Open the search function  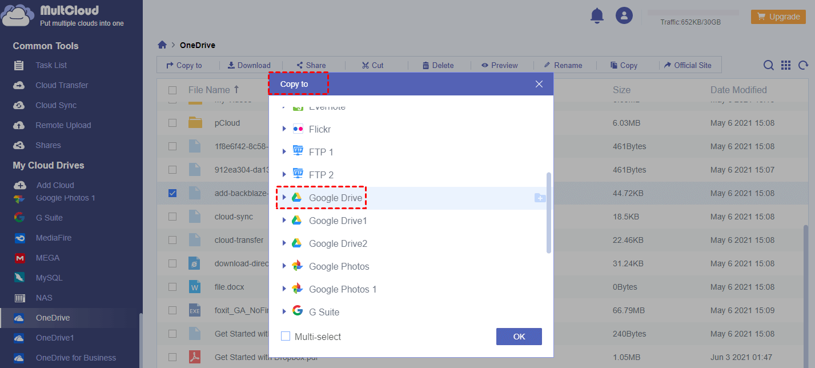(x=769, y=65)
